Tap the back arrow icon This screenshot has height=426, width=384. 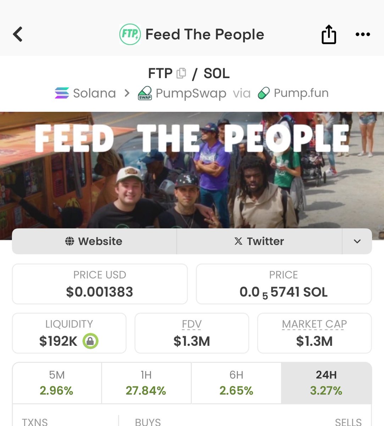(x=18, y=34)
